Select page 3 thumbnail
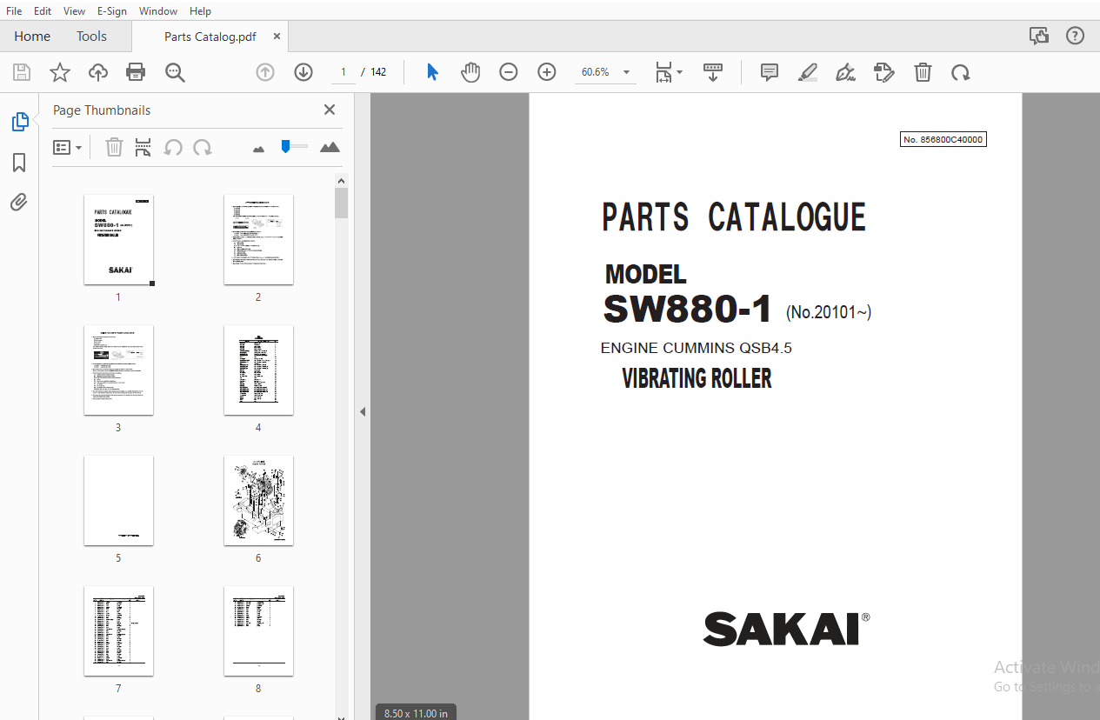The height and width of the screenshot is (720, 1100). coord(118,370)
